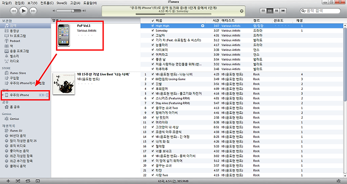Open search options magnifier dropdown
The image size is (347, 184).
coord(304,11)
